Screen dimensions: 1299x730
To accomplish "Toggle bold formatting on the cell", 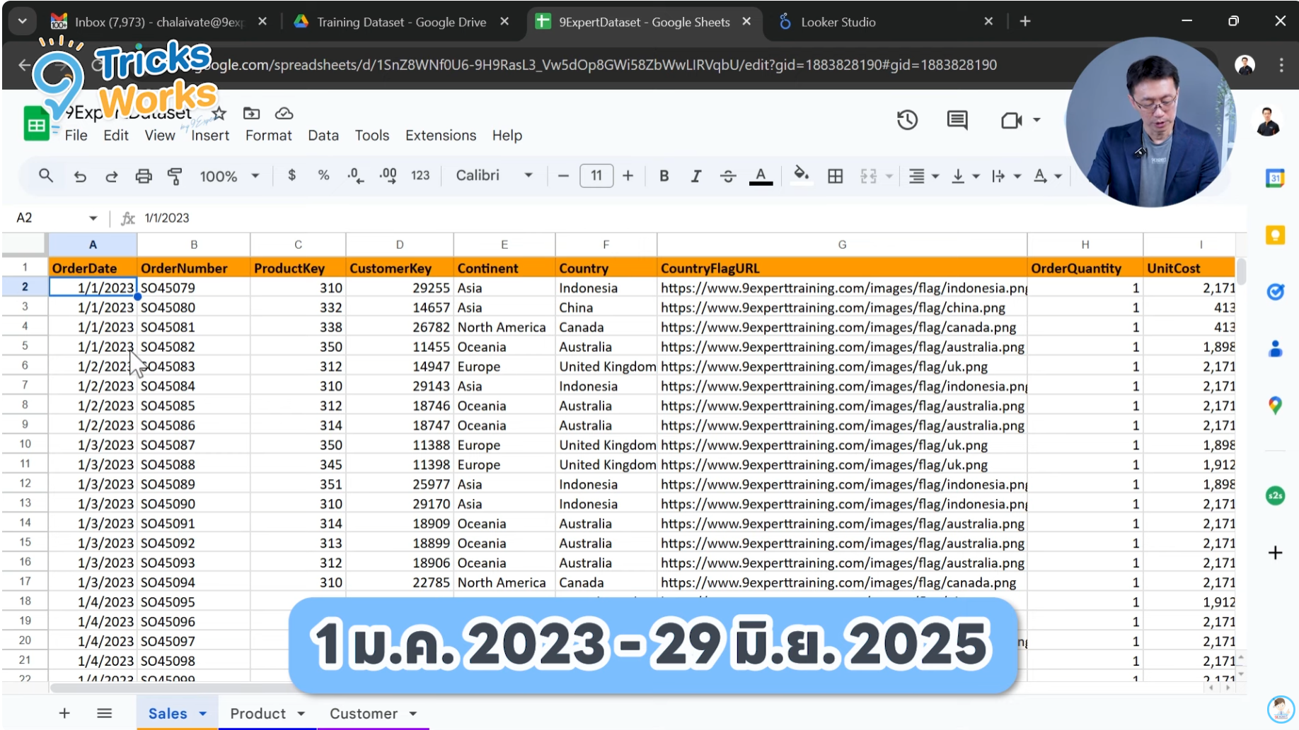I will (x=664, y=176).
